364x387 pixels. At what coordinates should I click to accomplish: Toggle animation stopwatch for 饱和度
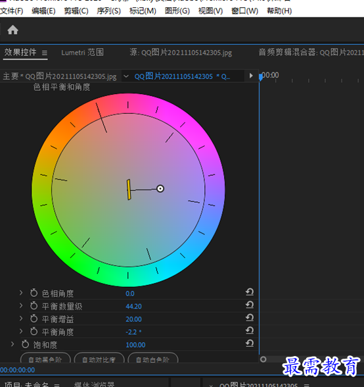[x=25, y=344]
